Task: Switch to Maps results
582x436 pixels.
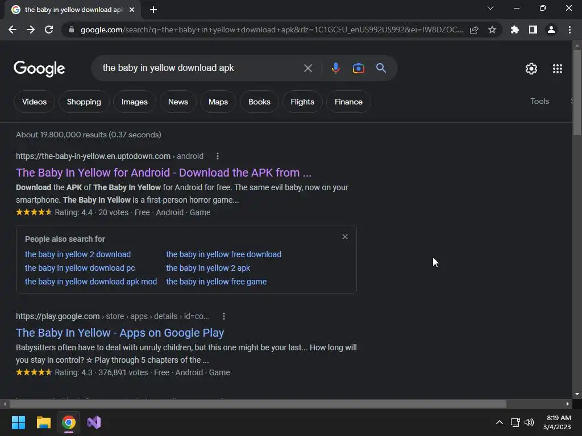Action: pyautogui.click(x=218, y=102)
